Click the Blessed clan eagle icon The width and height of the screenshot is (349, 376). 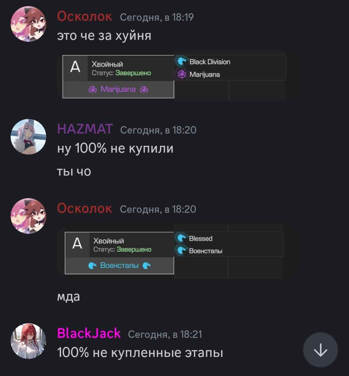tap(182, 238)
